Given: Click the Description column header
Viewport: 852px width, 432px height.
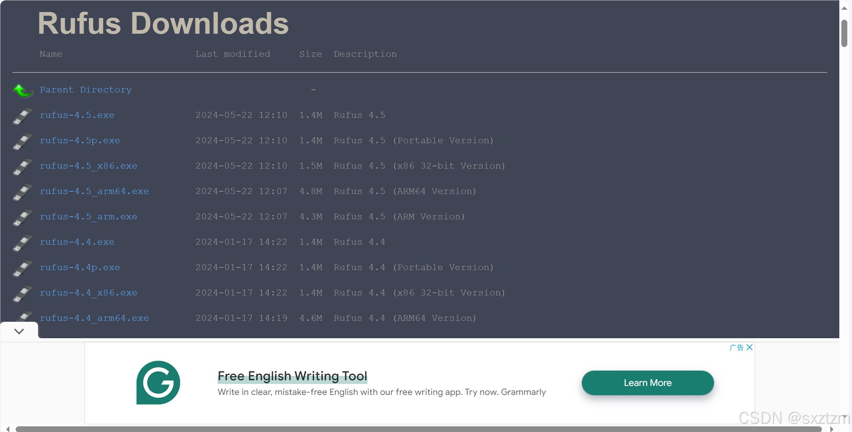Looking at the screenshot, I should pyautogui.click(x=365, y=54).
